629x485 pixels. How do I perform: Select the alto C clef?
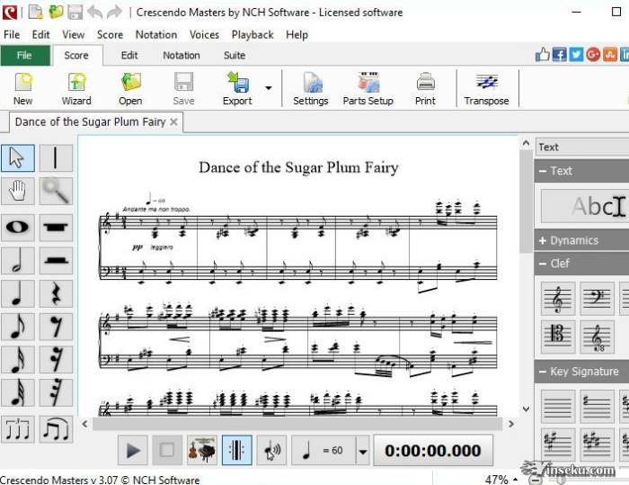558,337
